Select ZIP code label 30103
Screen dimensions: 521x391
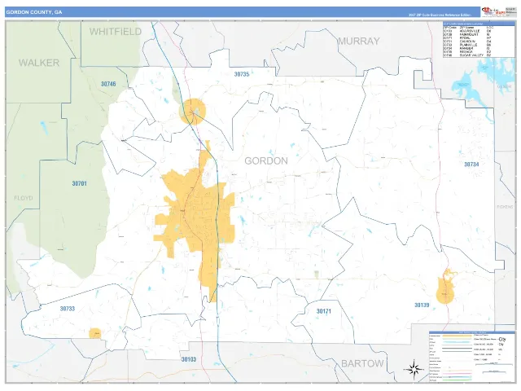tap(189, 359)
